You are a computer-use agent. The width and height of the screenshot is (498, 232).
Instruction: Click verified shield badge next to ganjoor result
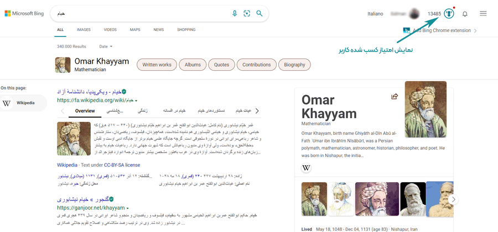click(x=111, y=199)
